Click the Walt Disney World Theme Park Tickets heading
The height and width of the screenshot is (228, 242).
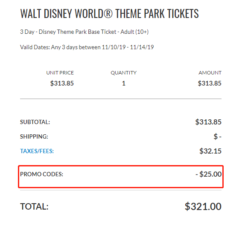[x=109, y=14]
